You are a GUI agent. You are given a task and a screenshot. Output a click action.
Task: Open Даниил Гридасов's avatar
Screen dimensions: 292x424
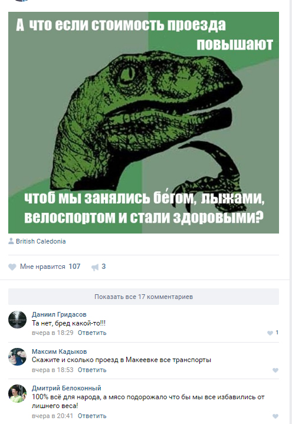17,320
